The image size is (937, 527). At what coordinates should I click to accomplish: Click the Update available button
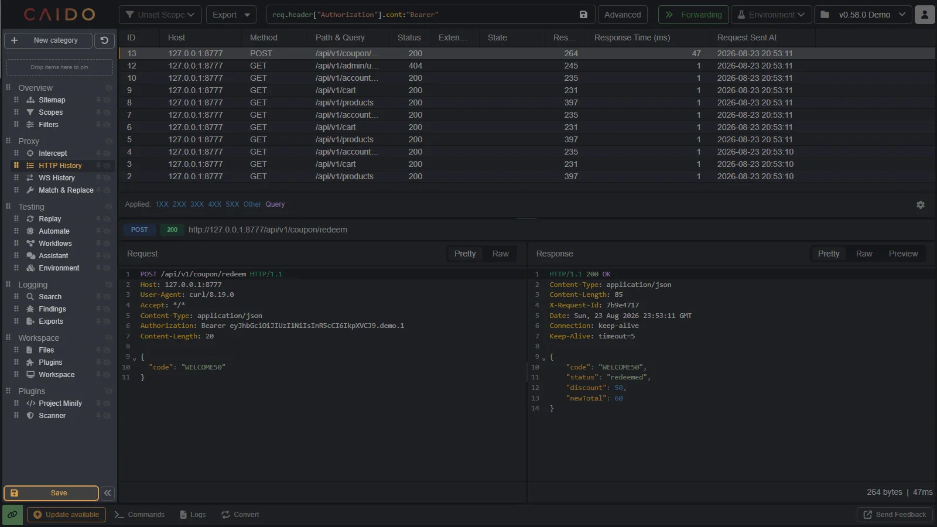click(x=66, y=515)
